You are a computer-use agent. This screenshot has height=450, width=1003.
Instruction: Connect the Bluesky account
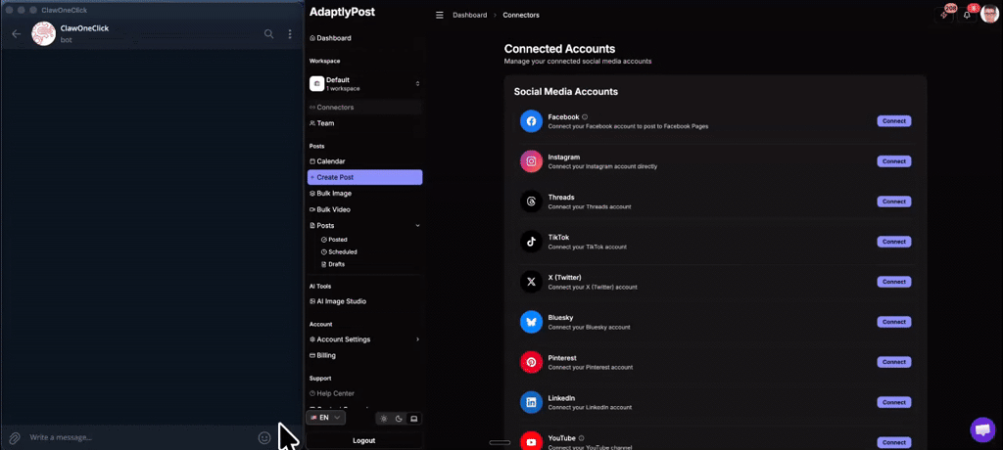coord(893,322)
